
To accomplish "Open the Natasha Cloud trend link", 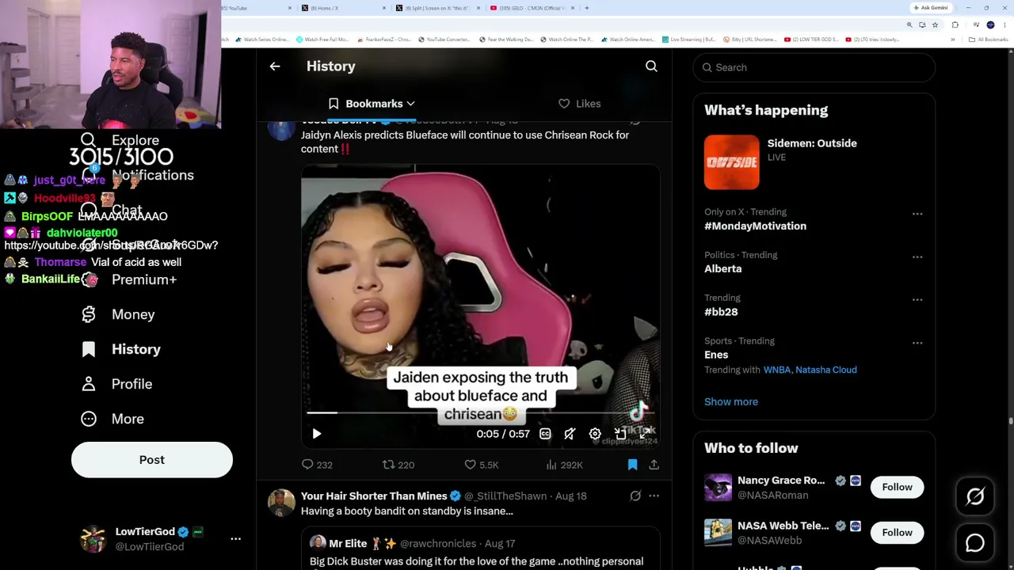I will (x=826, y=370).
